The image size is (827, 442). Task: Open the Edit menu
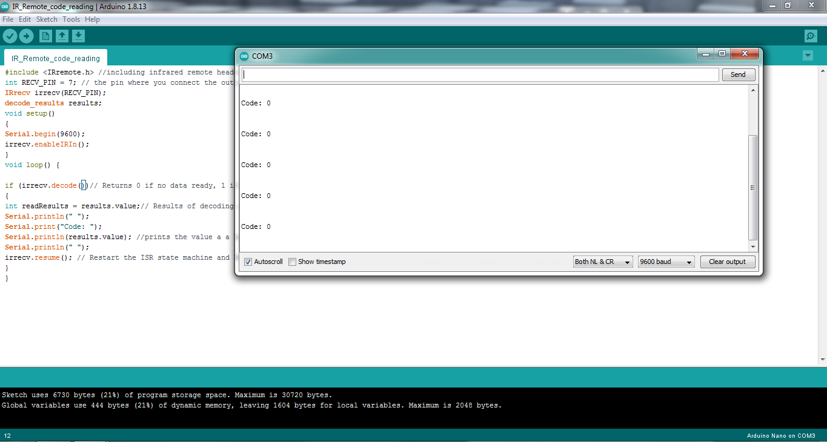coord(25,19)
